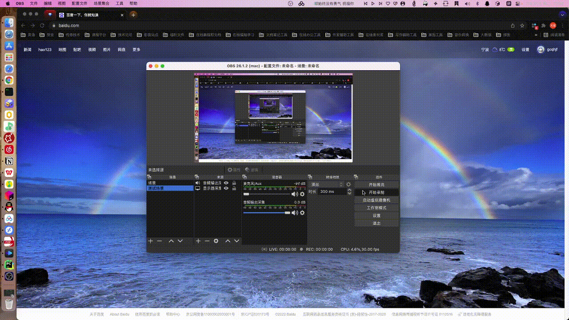The image size is (569, 320).
Task: Open the hao123 link on the Baidu page
Action: pyautogui.click(x=45, y=50)
